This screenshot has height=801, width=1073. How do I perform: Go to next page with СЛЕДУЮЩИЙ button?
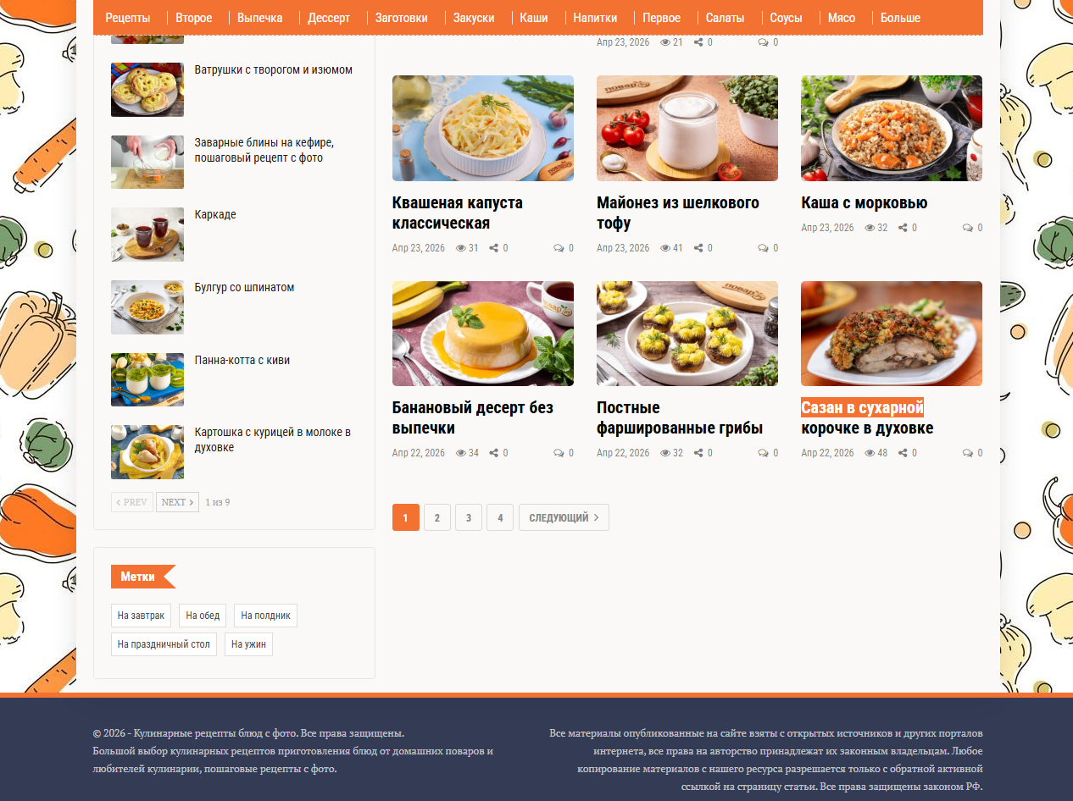pyautogui.click(x=564, y=517)
